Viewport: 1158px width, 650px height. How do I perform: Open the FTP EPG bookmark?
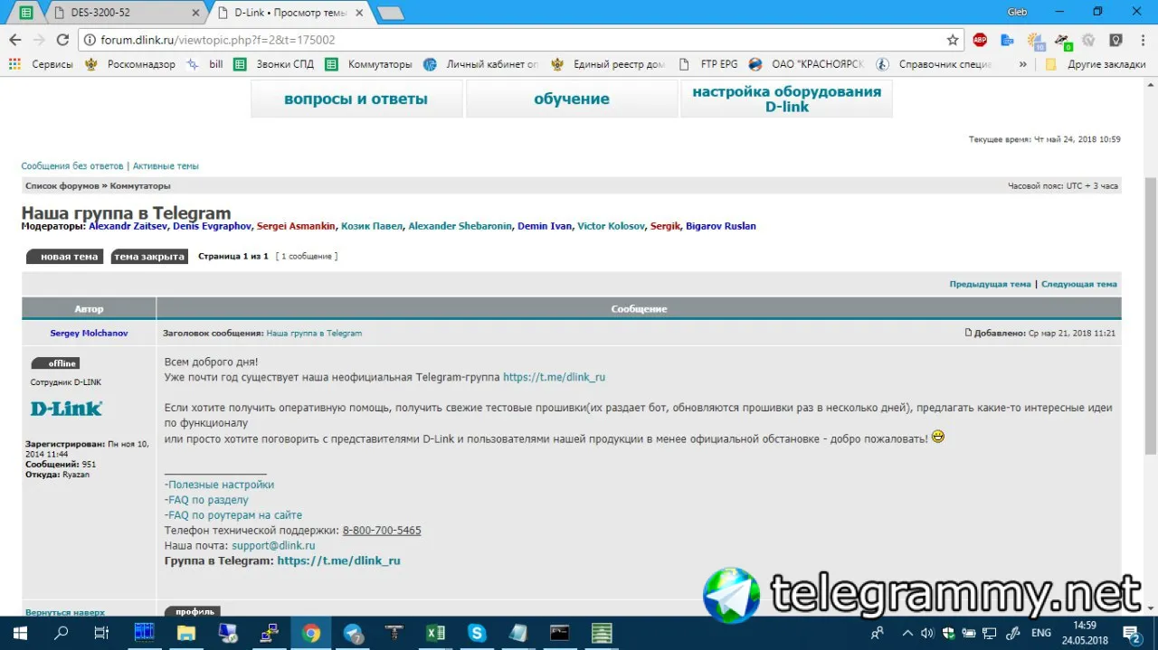click(707, 64)
